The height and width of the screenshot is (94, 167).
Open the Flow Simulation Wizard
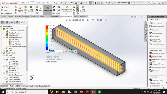point(5,7)
